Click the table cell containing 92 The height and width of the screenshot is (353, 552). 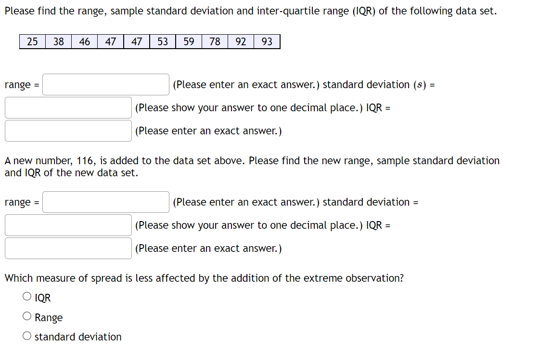(240, 41)
